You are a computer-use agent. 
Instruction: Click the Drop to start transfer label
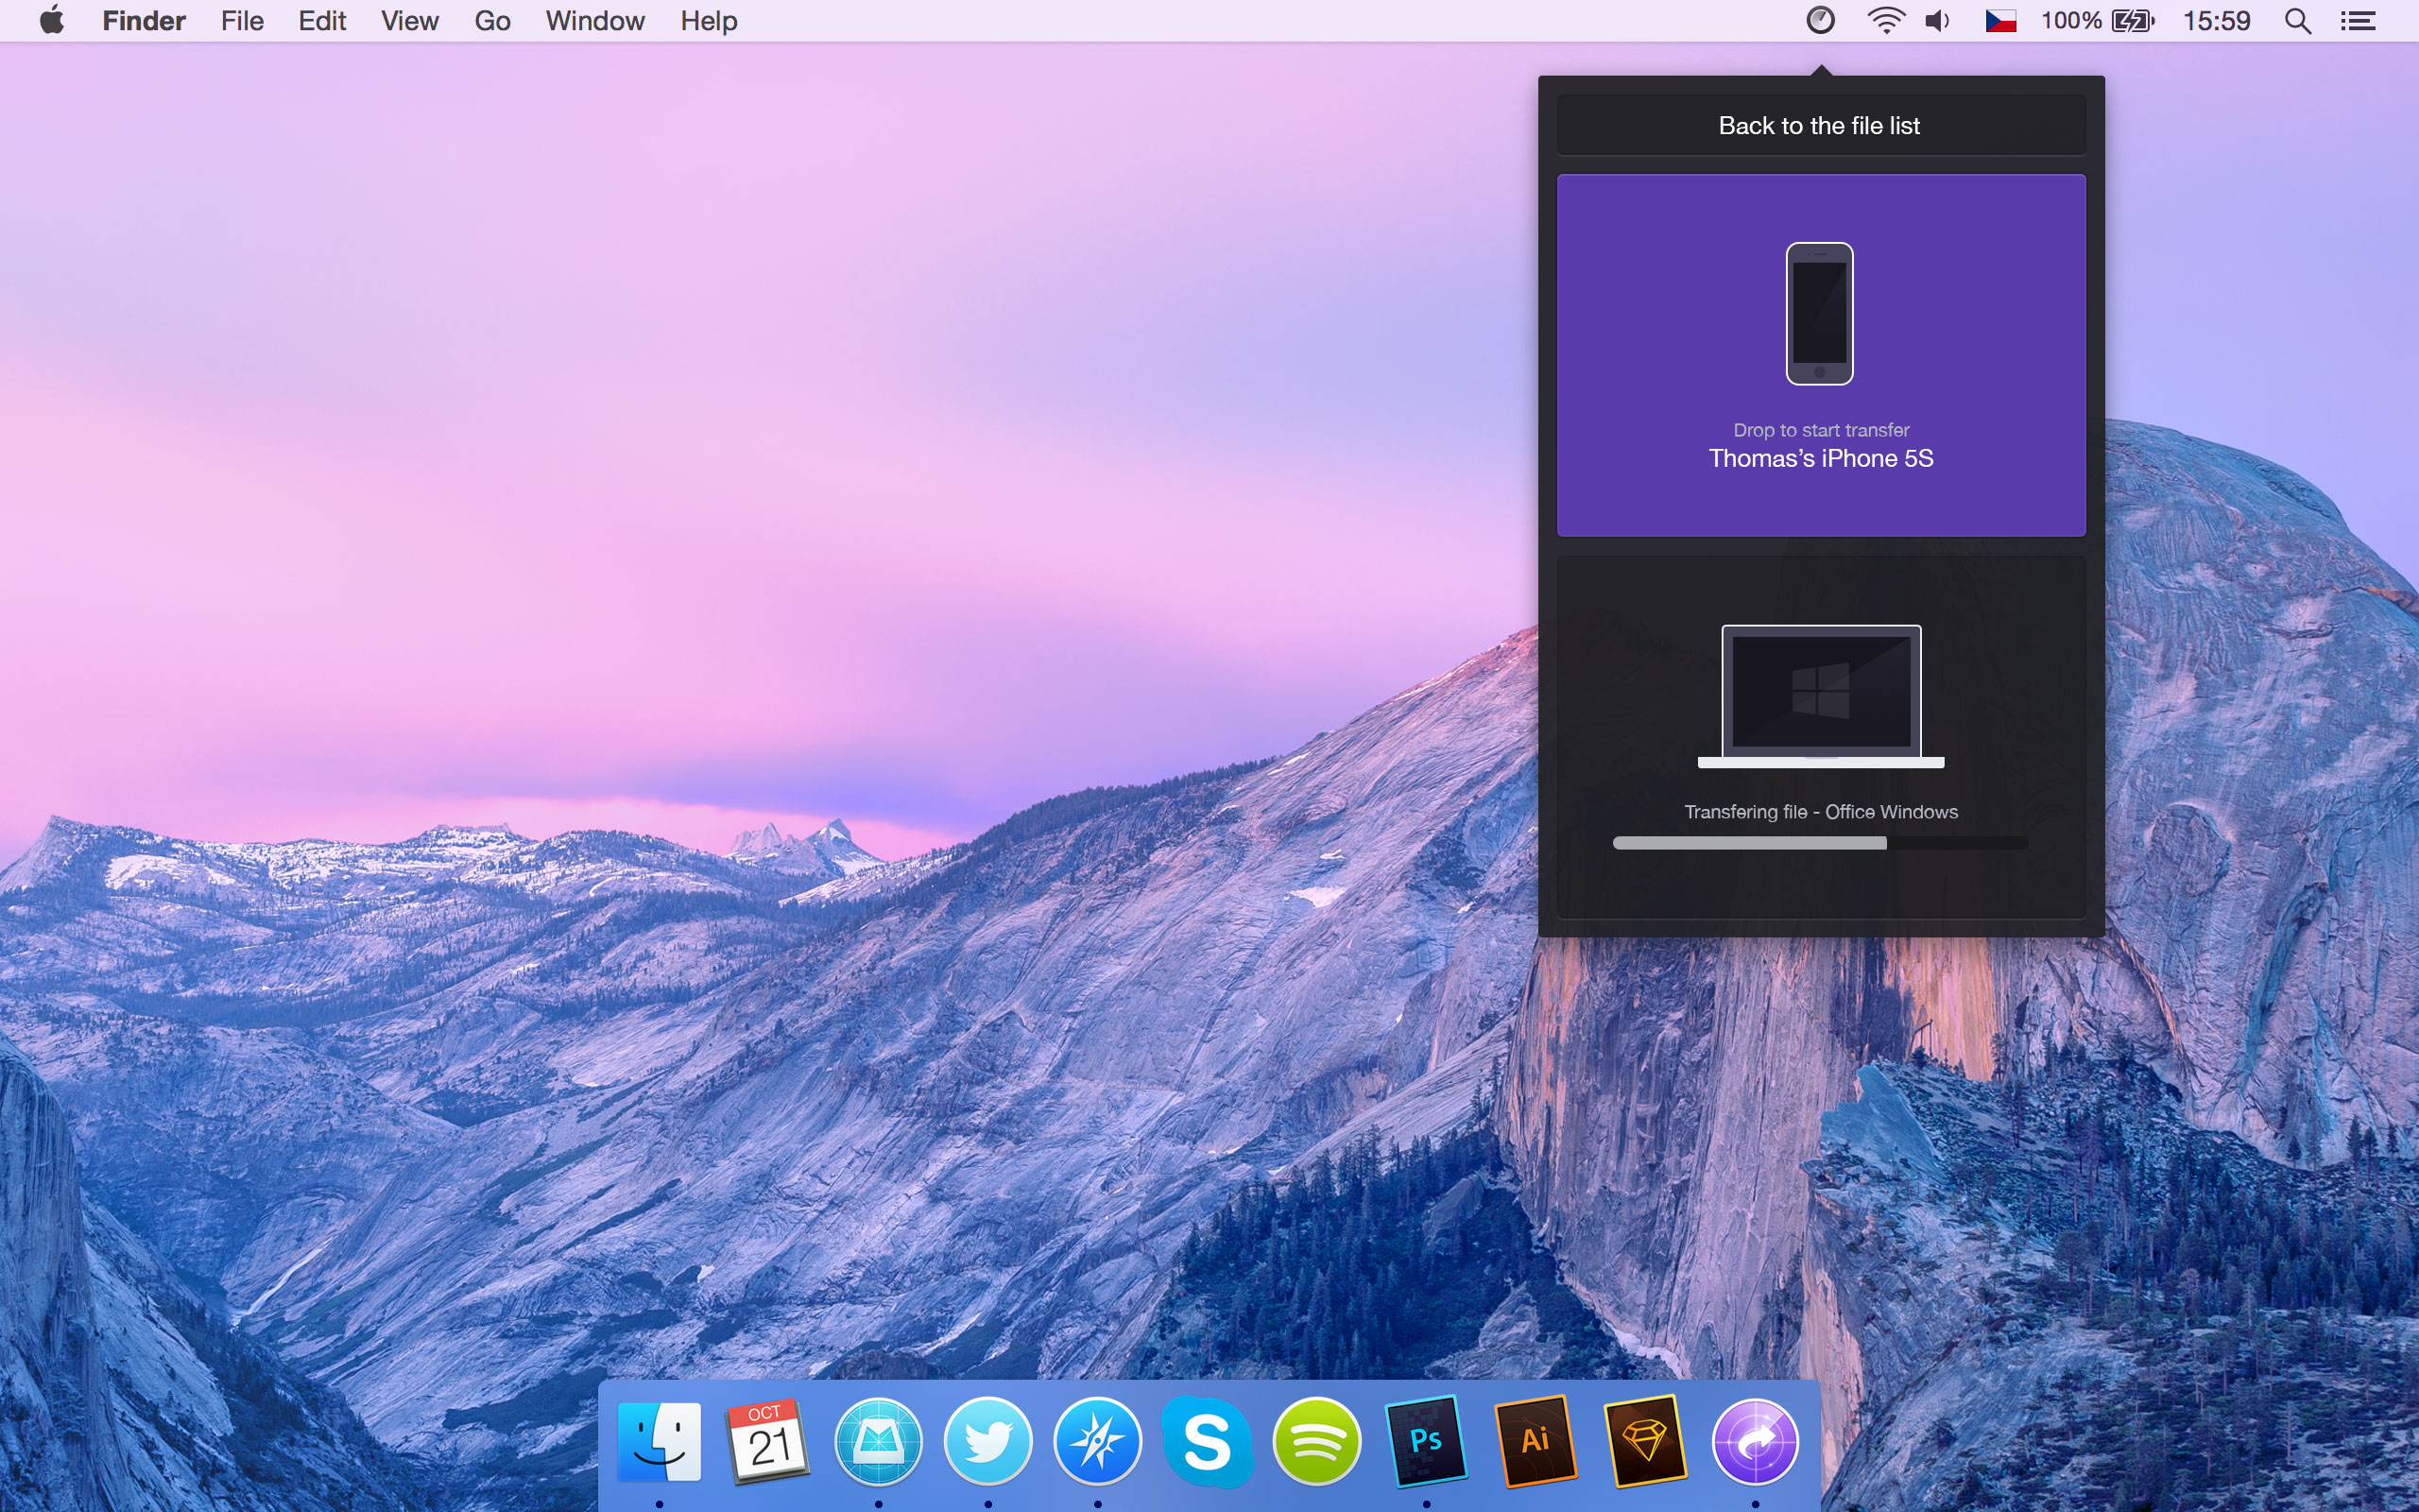pyautogui.click(x=1820, y=430)
